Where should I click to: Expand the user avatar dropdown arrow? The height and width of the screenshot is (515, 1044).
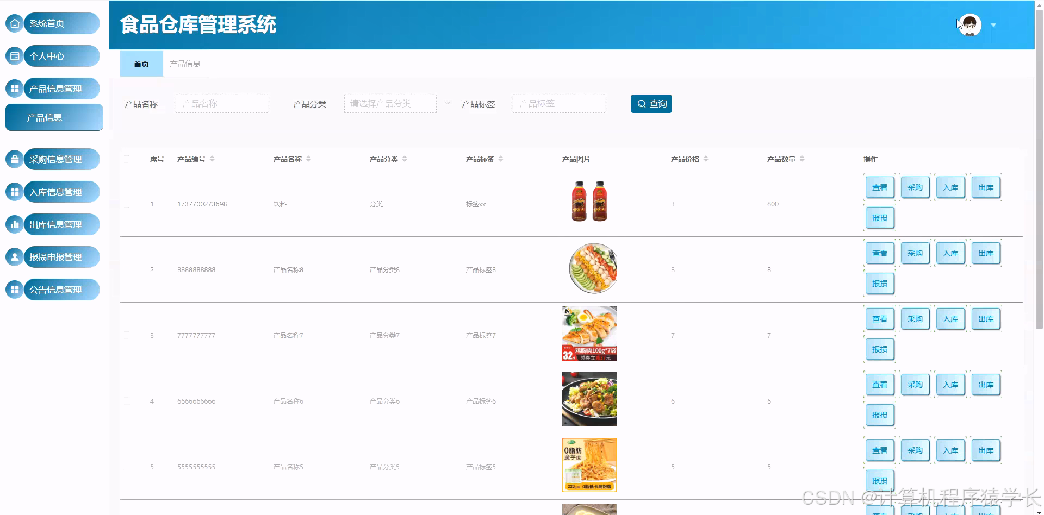994,24
